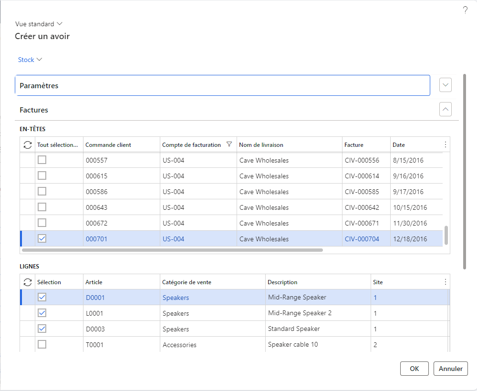Uncheck selection for article L0001
This screenshot has width=477, height=391.
coord(42,313)
